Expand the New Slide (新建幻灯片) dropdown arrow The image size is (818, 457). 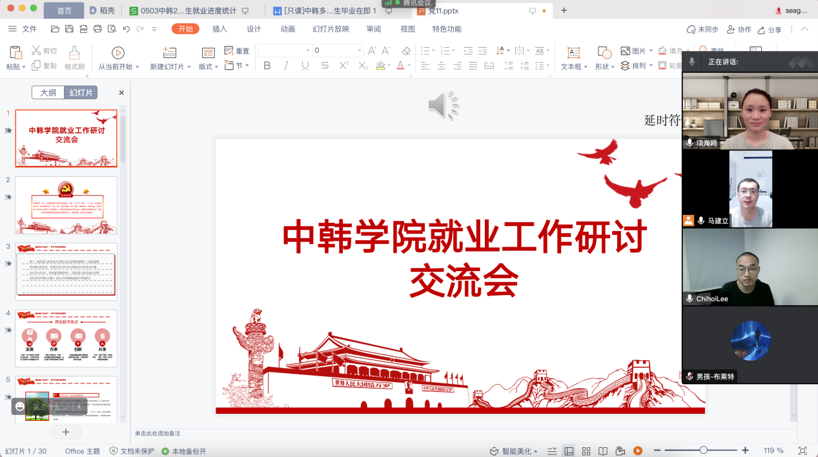tap(188, 67)
